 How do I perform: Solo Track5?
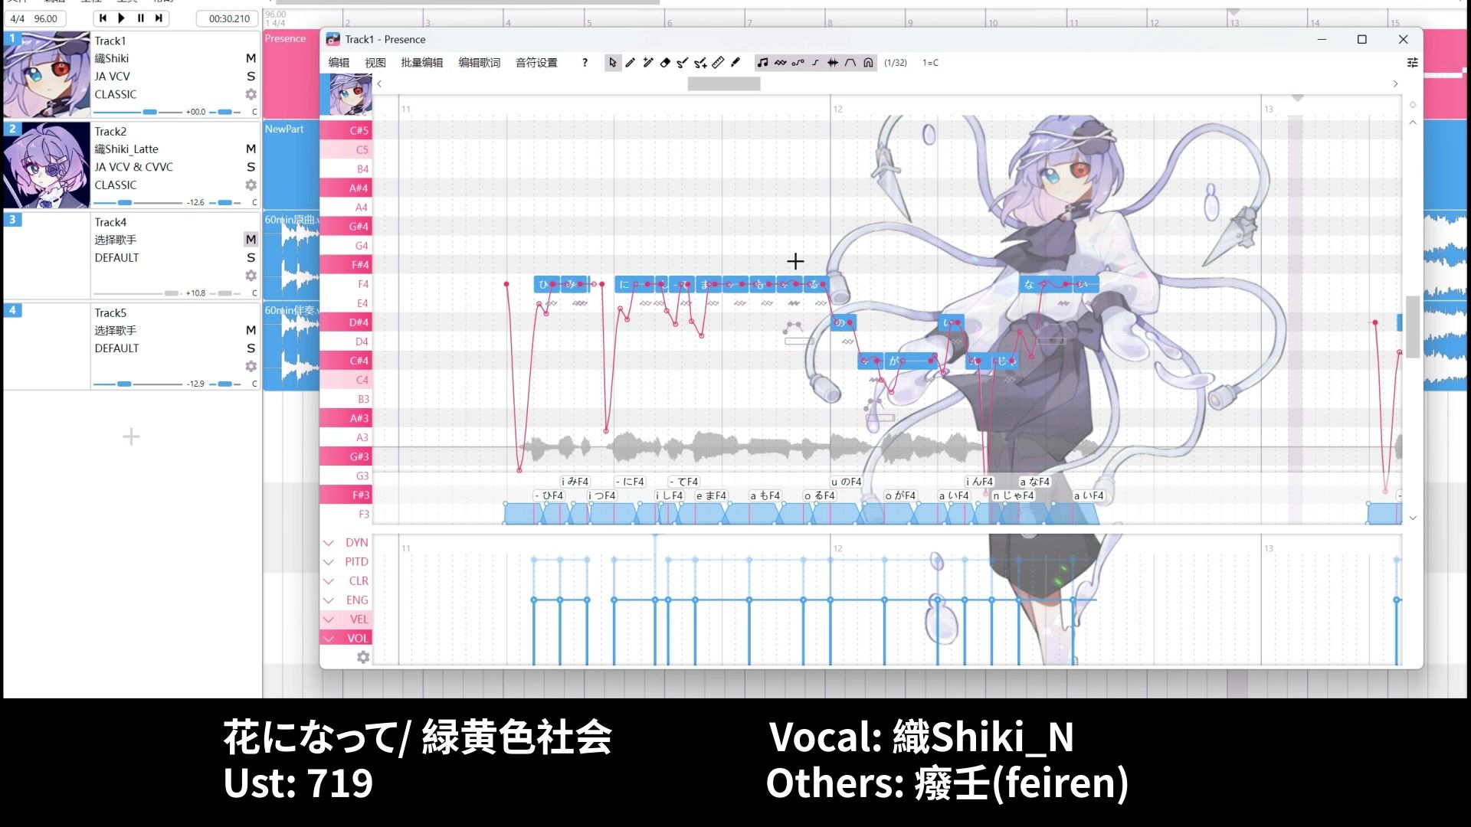tap(251, 348)
